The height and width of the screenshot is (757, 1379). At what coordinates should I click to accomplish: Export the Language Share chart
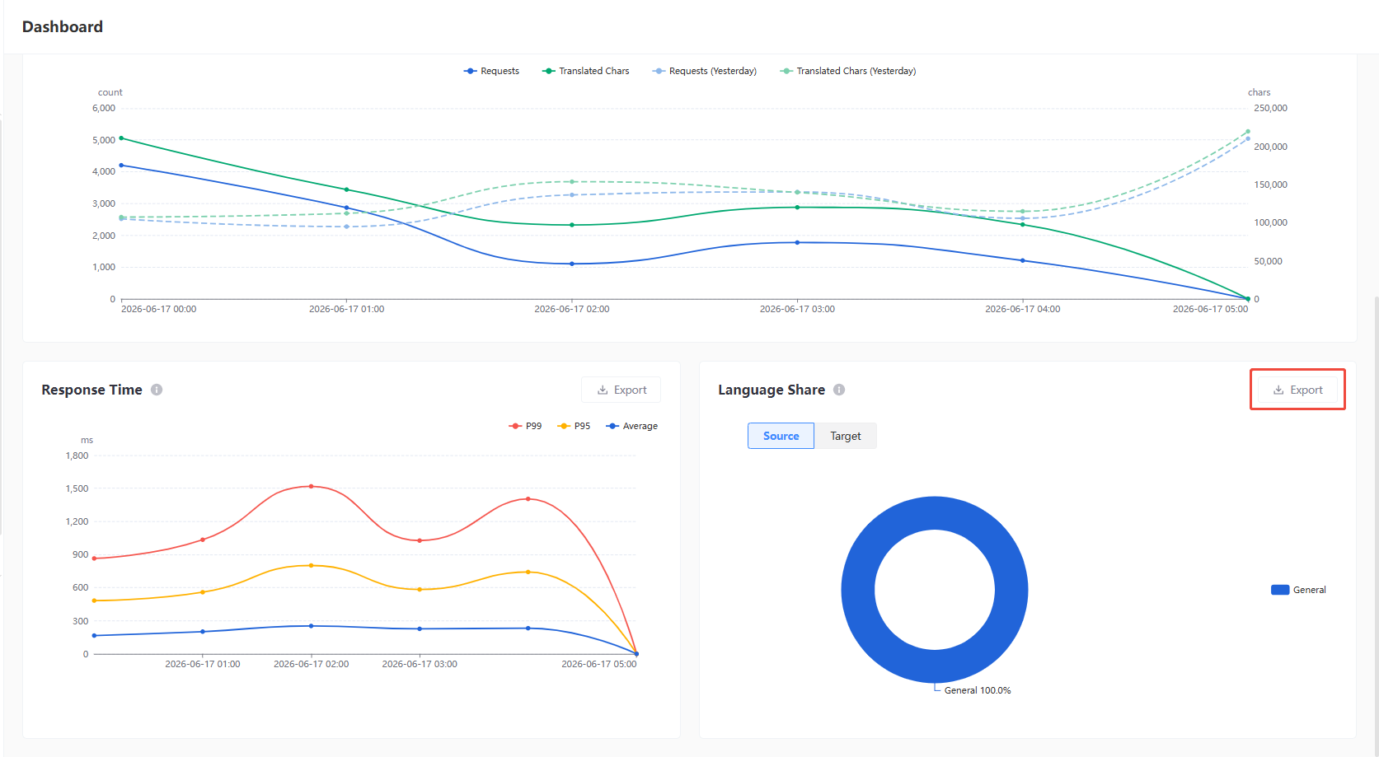point(1297,390)
